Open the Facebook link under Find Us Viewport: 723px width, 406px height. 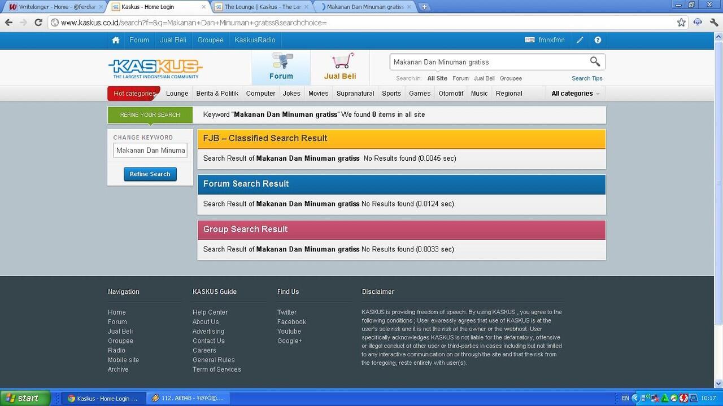click(291, 322)
